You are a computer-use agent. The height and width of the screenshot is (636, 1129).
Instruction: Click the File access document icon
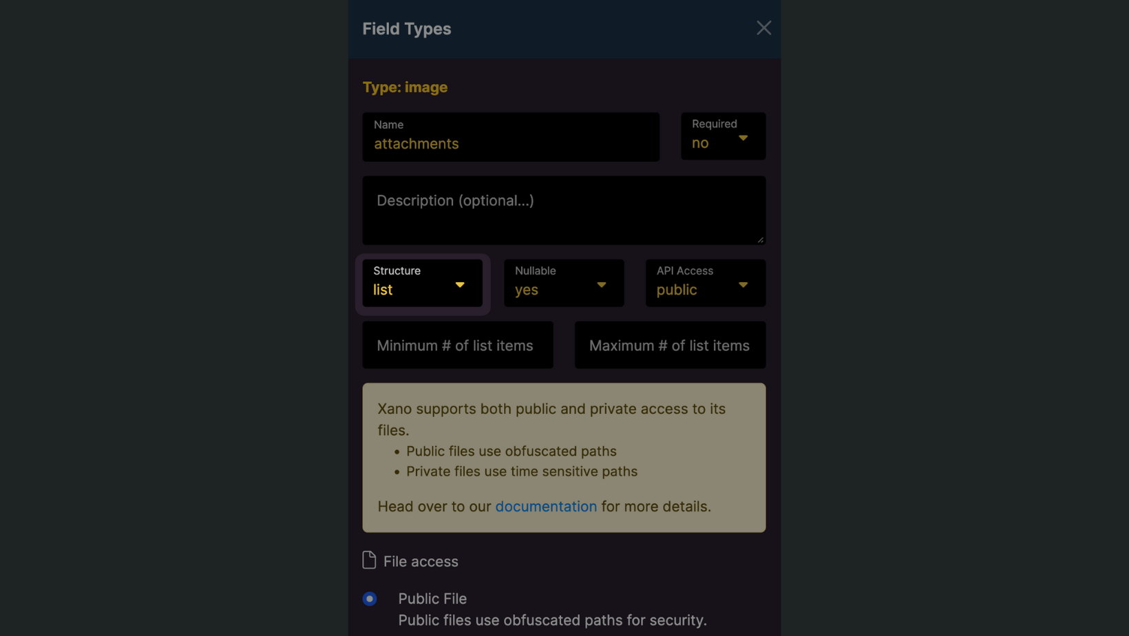click(x=369, y=560)
